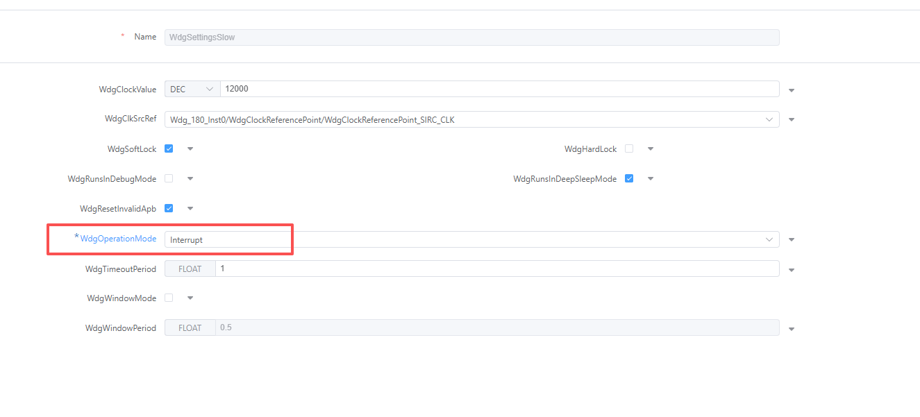Image resolution: width=920 pixels, height=417 pixels.
Task: Open the options arrow next to WdgSoftLock
Action: point(190,148)
